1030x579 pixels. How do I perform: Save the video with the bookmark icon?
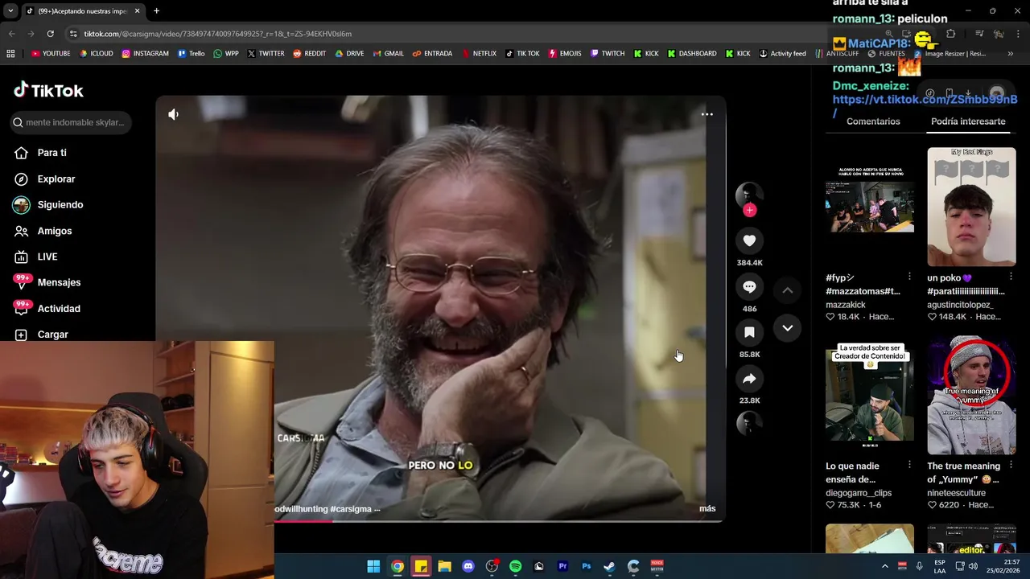point(749,332)
